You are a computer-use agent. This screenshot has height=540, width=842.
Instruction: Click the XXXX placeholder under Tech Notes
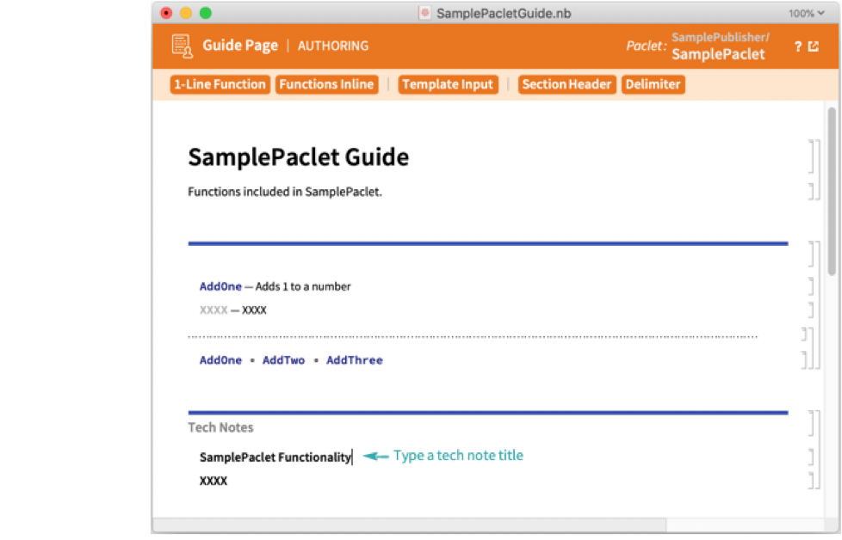click(x=214, y=481)
